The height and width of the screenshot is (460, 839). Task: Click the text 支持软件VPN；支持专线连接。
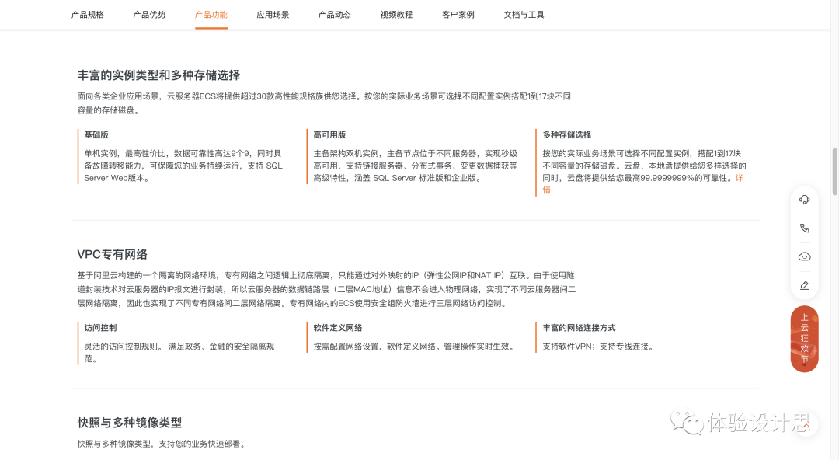click(x=598, y=347)
